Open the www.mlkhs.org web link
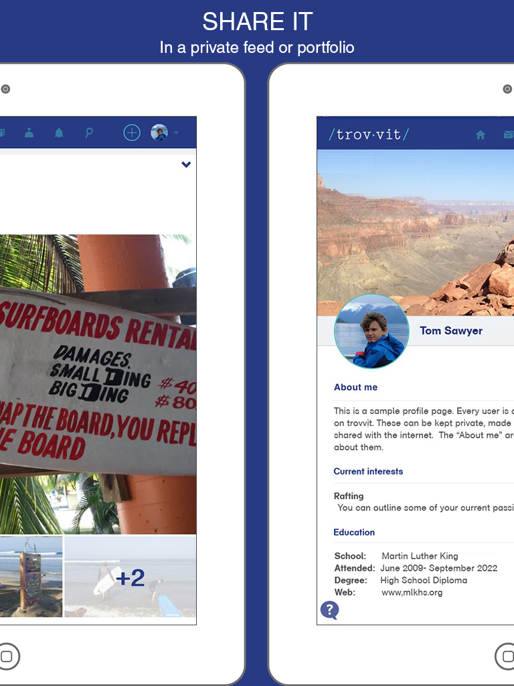Viewport: 514px width, 686px height. (x=412, y=592)
